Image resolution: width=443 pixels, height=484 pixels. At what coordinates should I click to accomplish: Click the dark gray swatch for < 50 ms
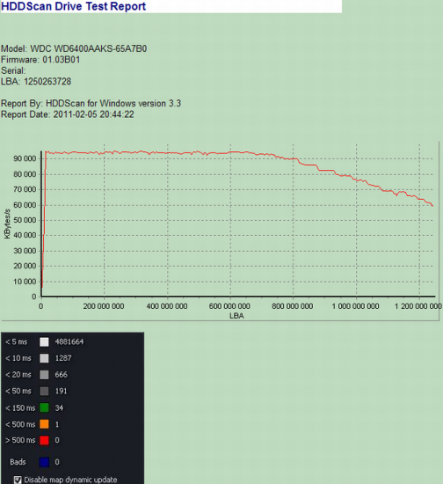tap(44, 391)
